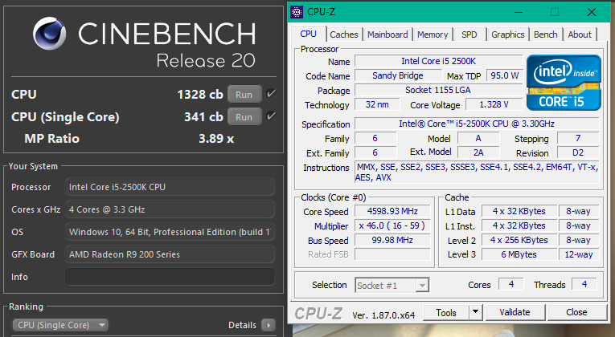The image size is (615, 337).
Task: Switch to the Caches tab
Action: (x=344, y=35)
